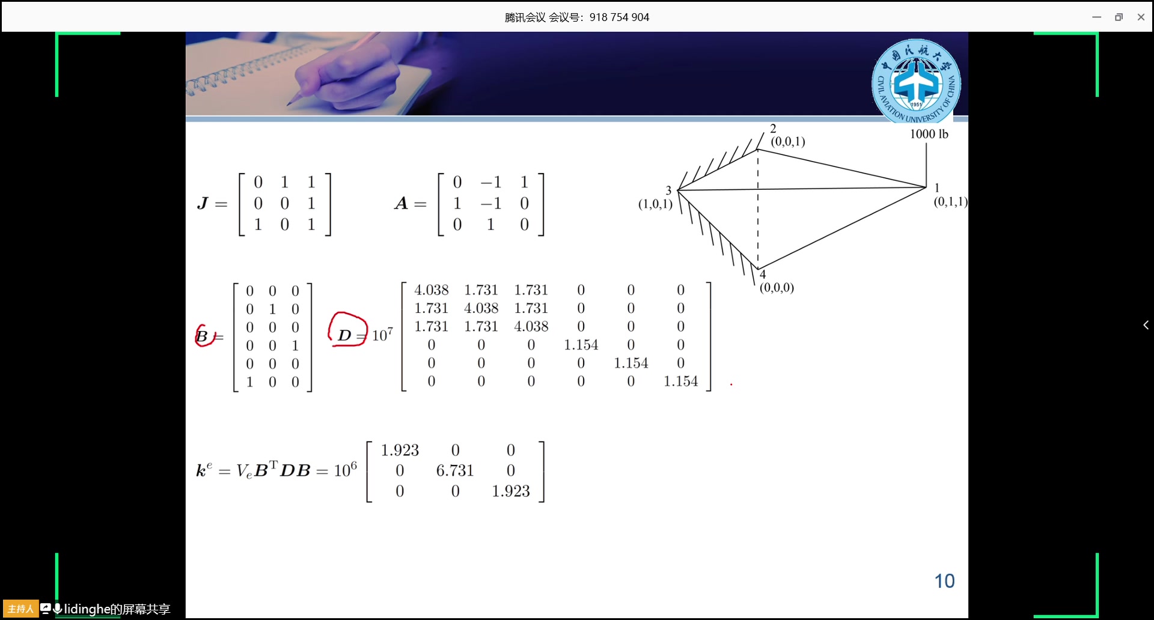Click the meeting ID 918 754 904 title
The height and width of the screenshot is (620, 1154).
click(577, 17)
